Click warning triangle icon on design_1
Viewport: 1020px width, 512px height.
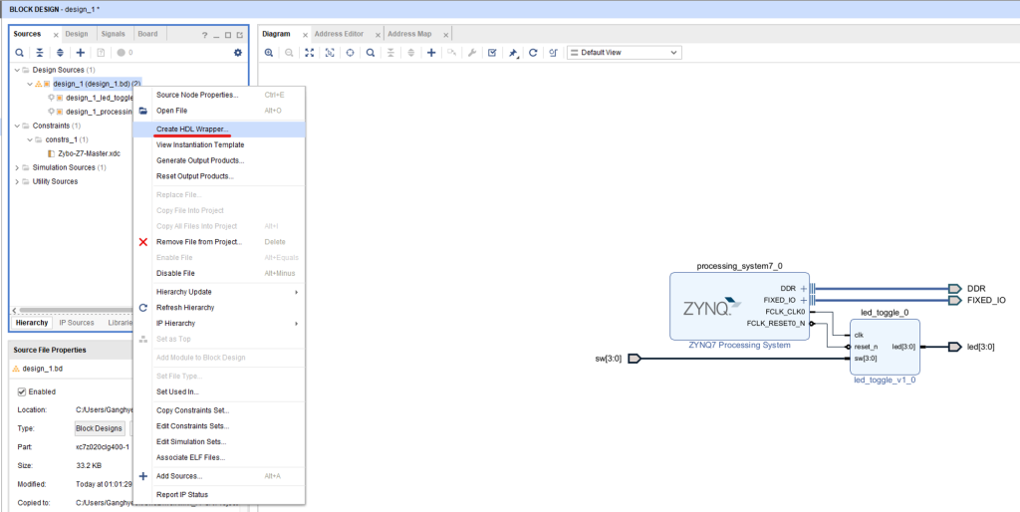[38, 84]
